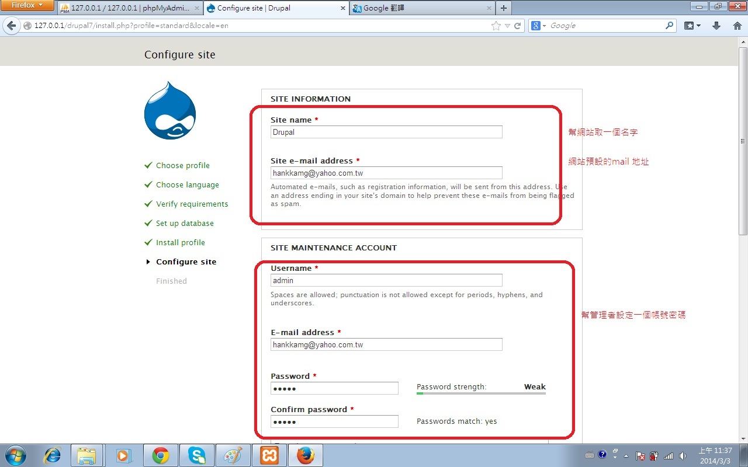Screen dimensions: 748x467
Task: Open the media player taskbar icon
Action: (123, 455)
